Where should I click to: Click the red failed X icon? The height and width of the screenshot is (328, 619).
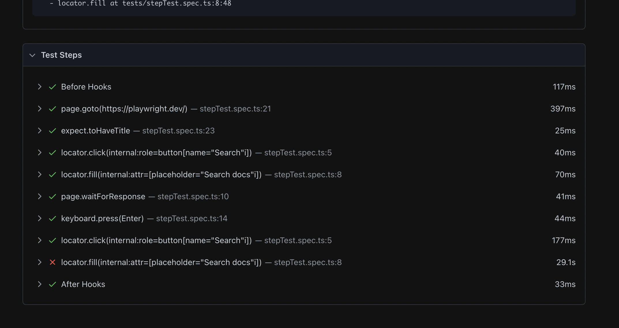52,262
